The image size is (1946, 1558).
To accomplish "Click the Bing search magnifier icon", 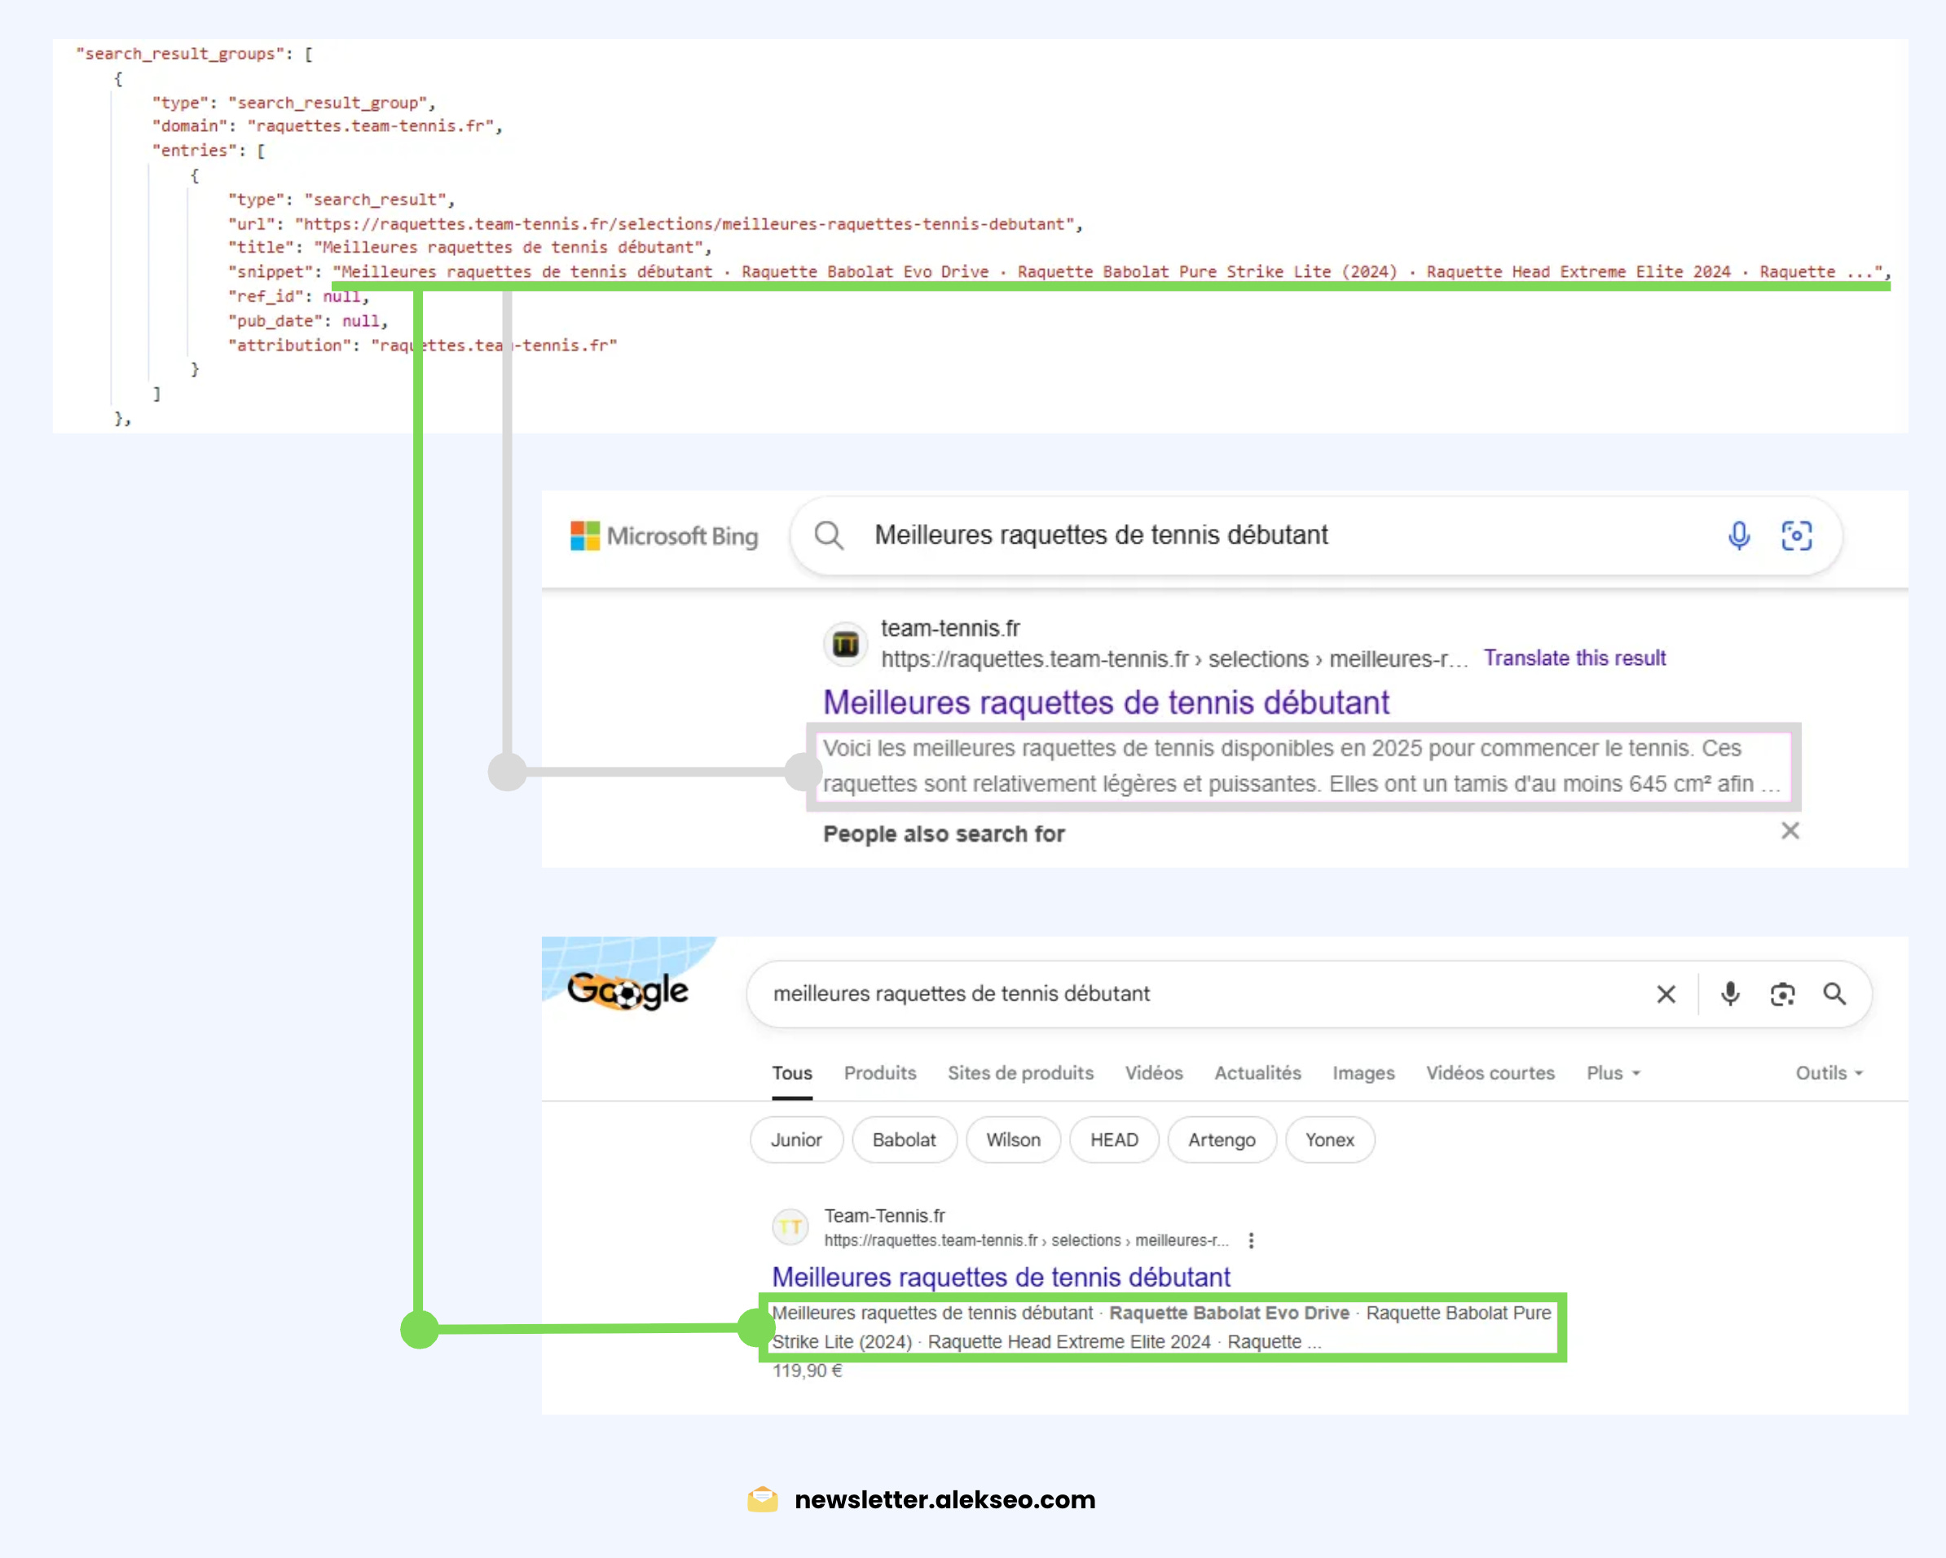I will [x=829, y=535].
